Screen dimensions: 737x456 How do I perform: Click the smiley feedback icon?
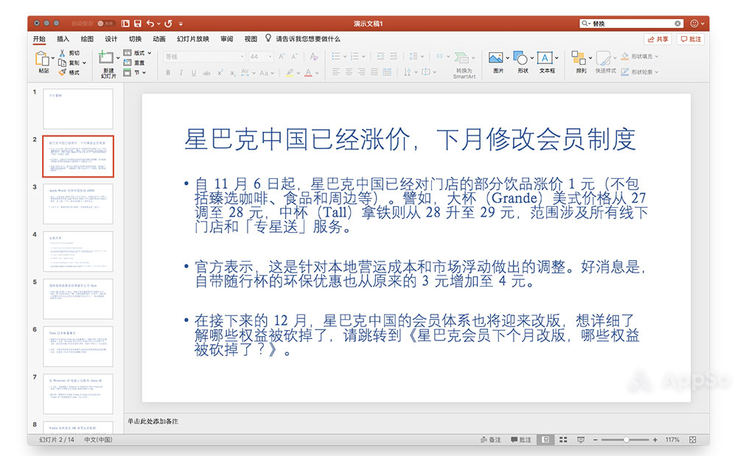(x=694, y=24)
